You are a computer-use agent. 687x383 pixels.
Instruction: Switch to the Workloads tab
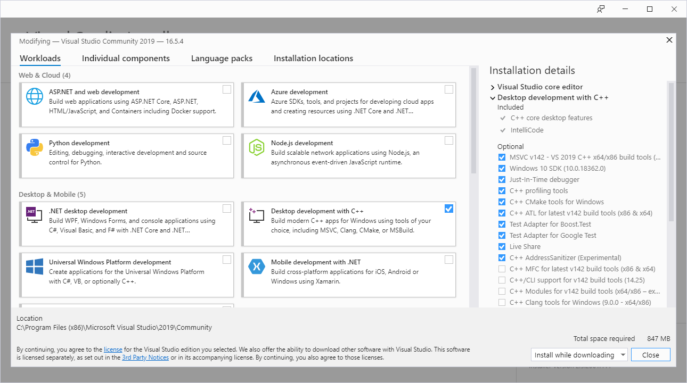pos(40,59)
